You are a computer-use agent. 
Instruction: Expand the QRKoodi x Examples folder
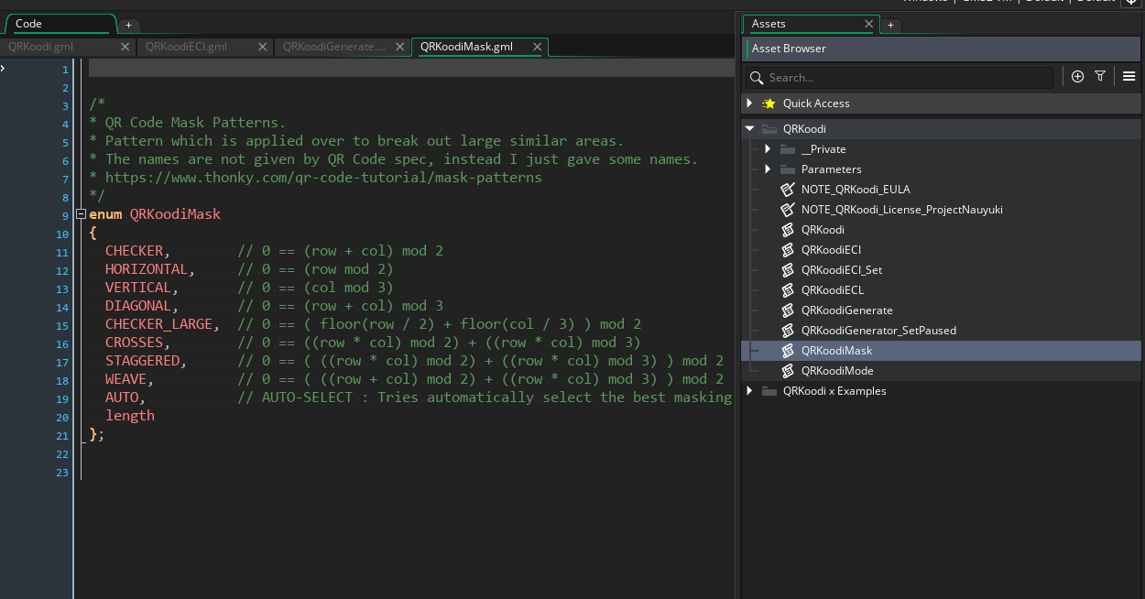click(x=749, y=391)
